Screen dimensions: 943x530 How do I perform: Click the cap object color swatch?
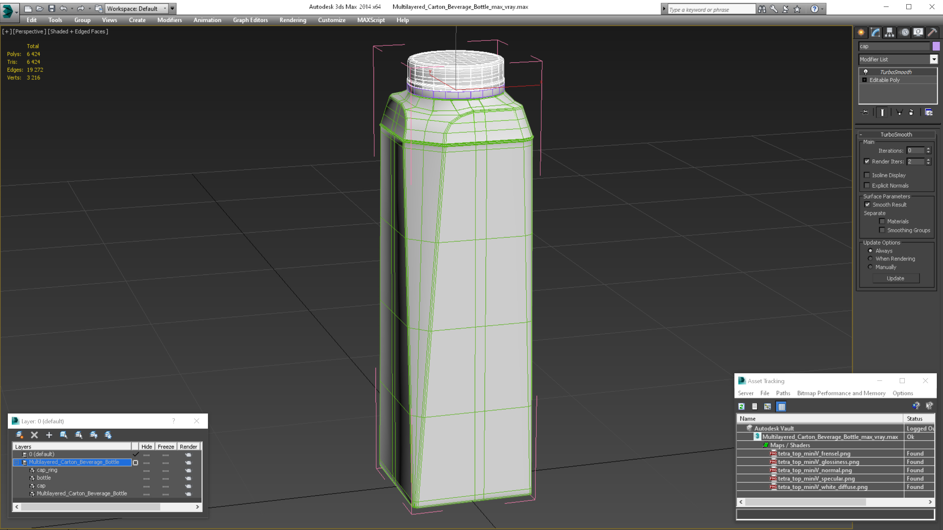[x=936, y=46]
